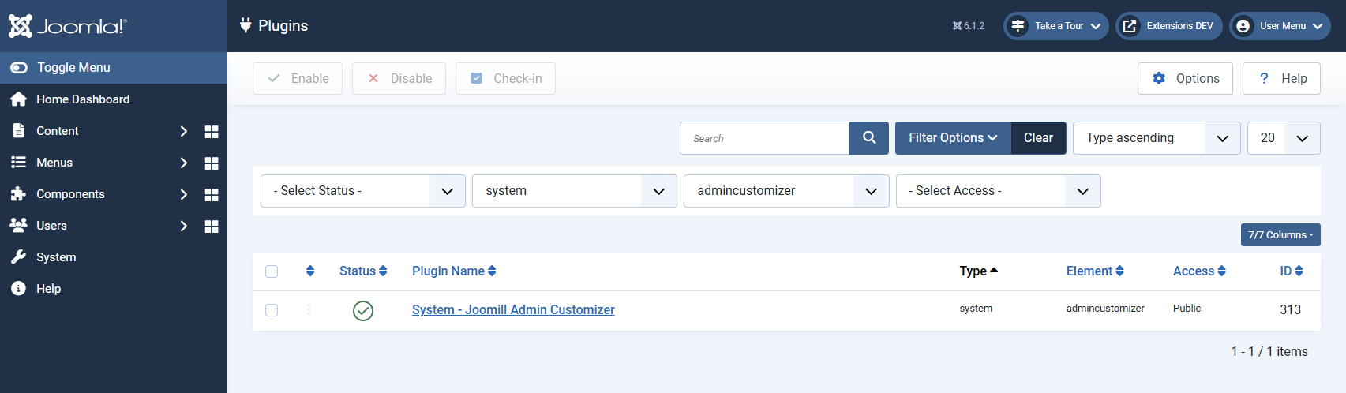Toggle enabled status checkmark for plugin
The height and width of the screenshot is (393, 1346).
[363, 311]
